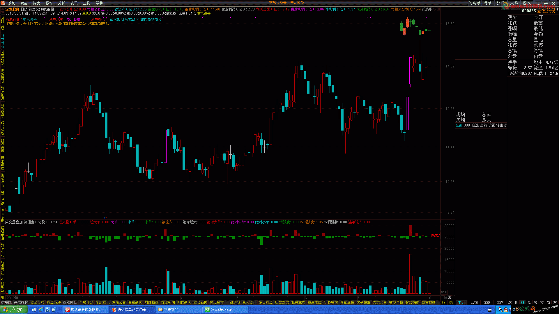Open the 深度 menu
Image resolution: width=559 pixels, height=314 pixels.
[x=37, y=3]
